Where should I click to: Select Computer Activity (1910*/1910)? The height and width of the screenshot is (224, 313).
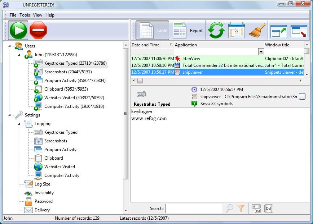tap(74, 106)
